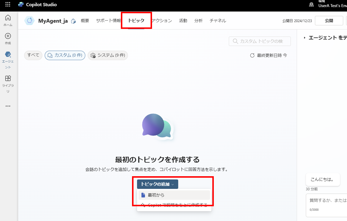This screenshot has height=221, width=347.
Task: Select the すべて filter
Action: [x=33, y=55]
